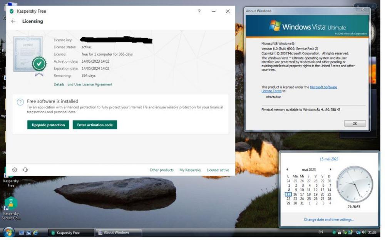Click license text free for 1 computer
The height and width of the screenshot is (240, 385).
107,54
